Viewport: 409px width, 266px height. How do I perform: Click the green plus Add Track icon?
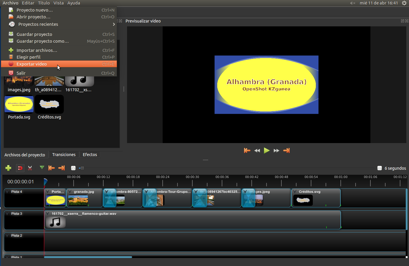(8, 168)
